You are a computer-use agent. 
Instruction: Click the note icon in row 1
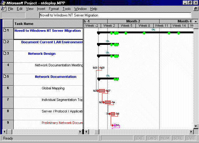click(5, 31)
